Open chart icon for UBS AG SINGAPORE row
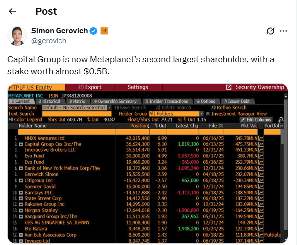 [261, 223]
